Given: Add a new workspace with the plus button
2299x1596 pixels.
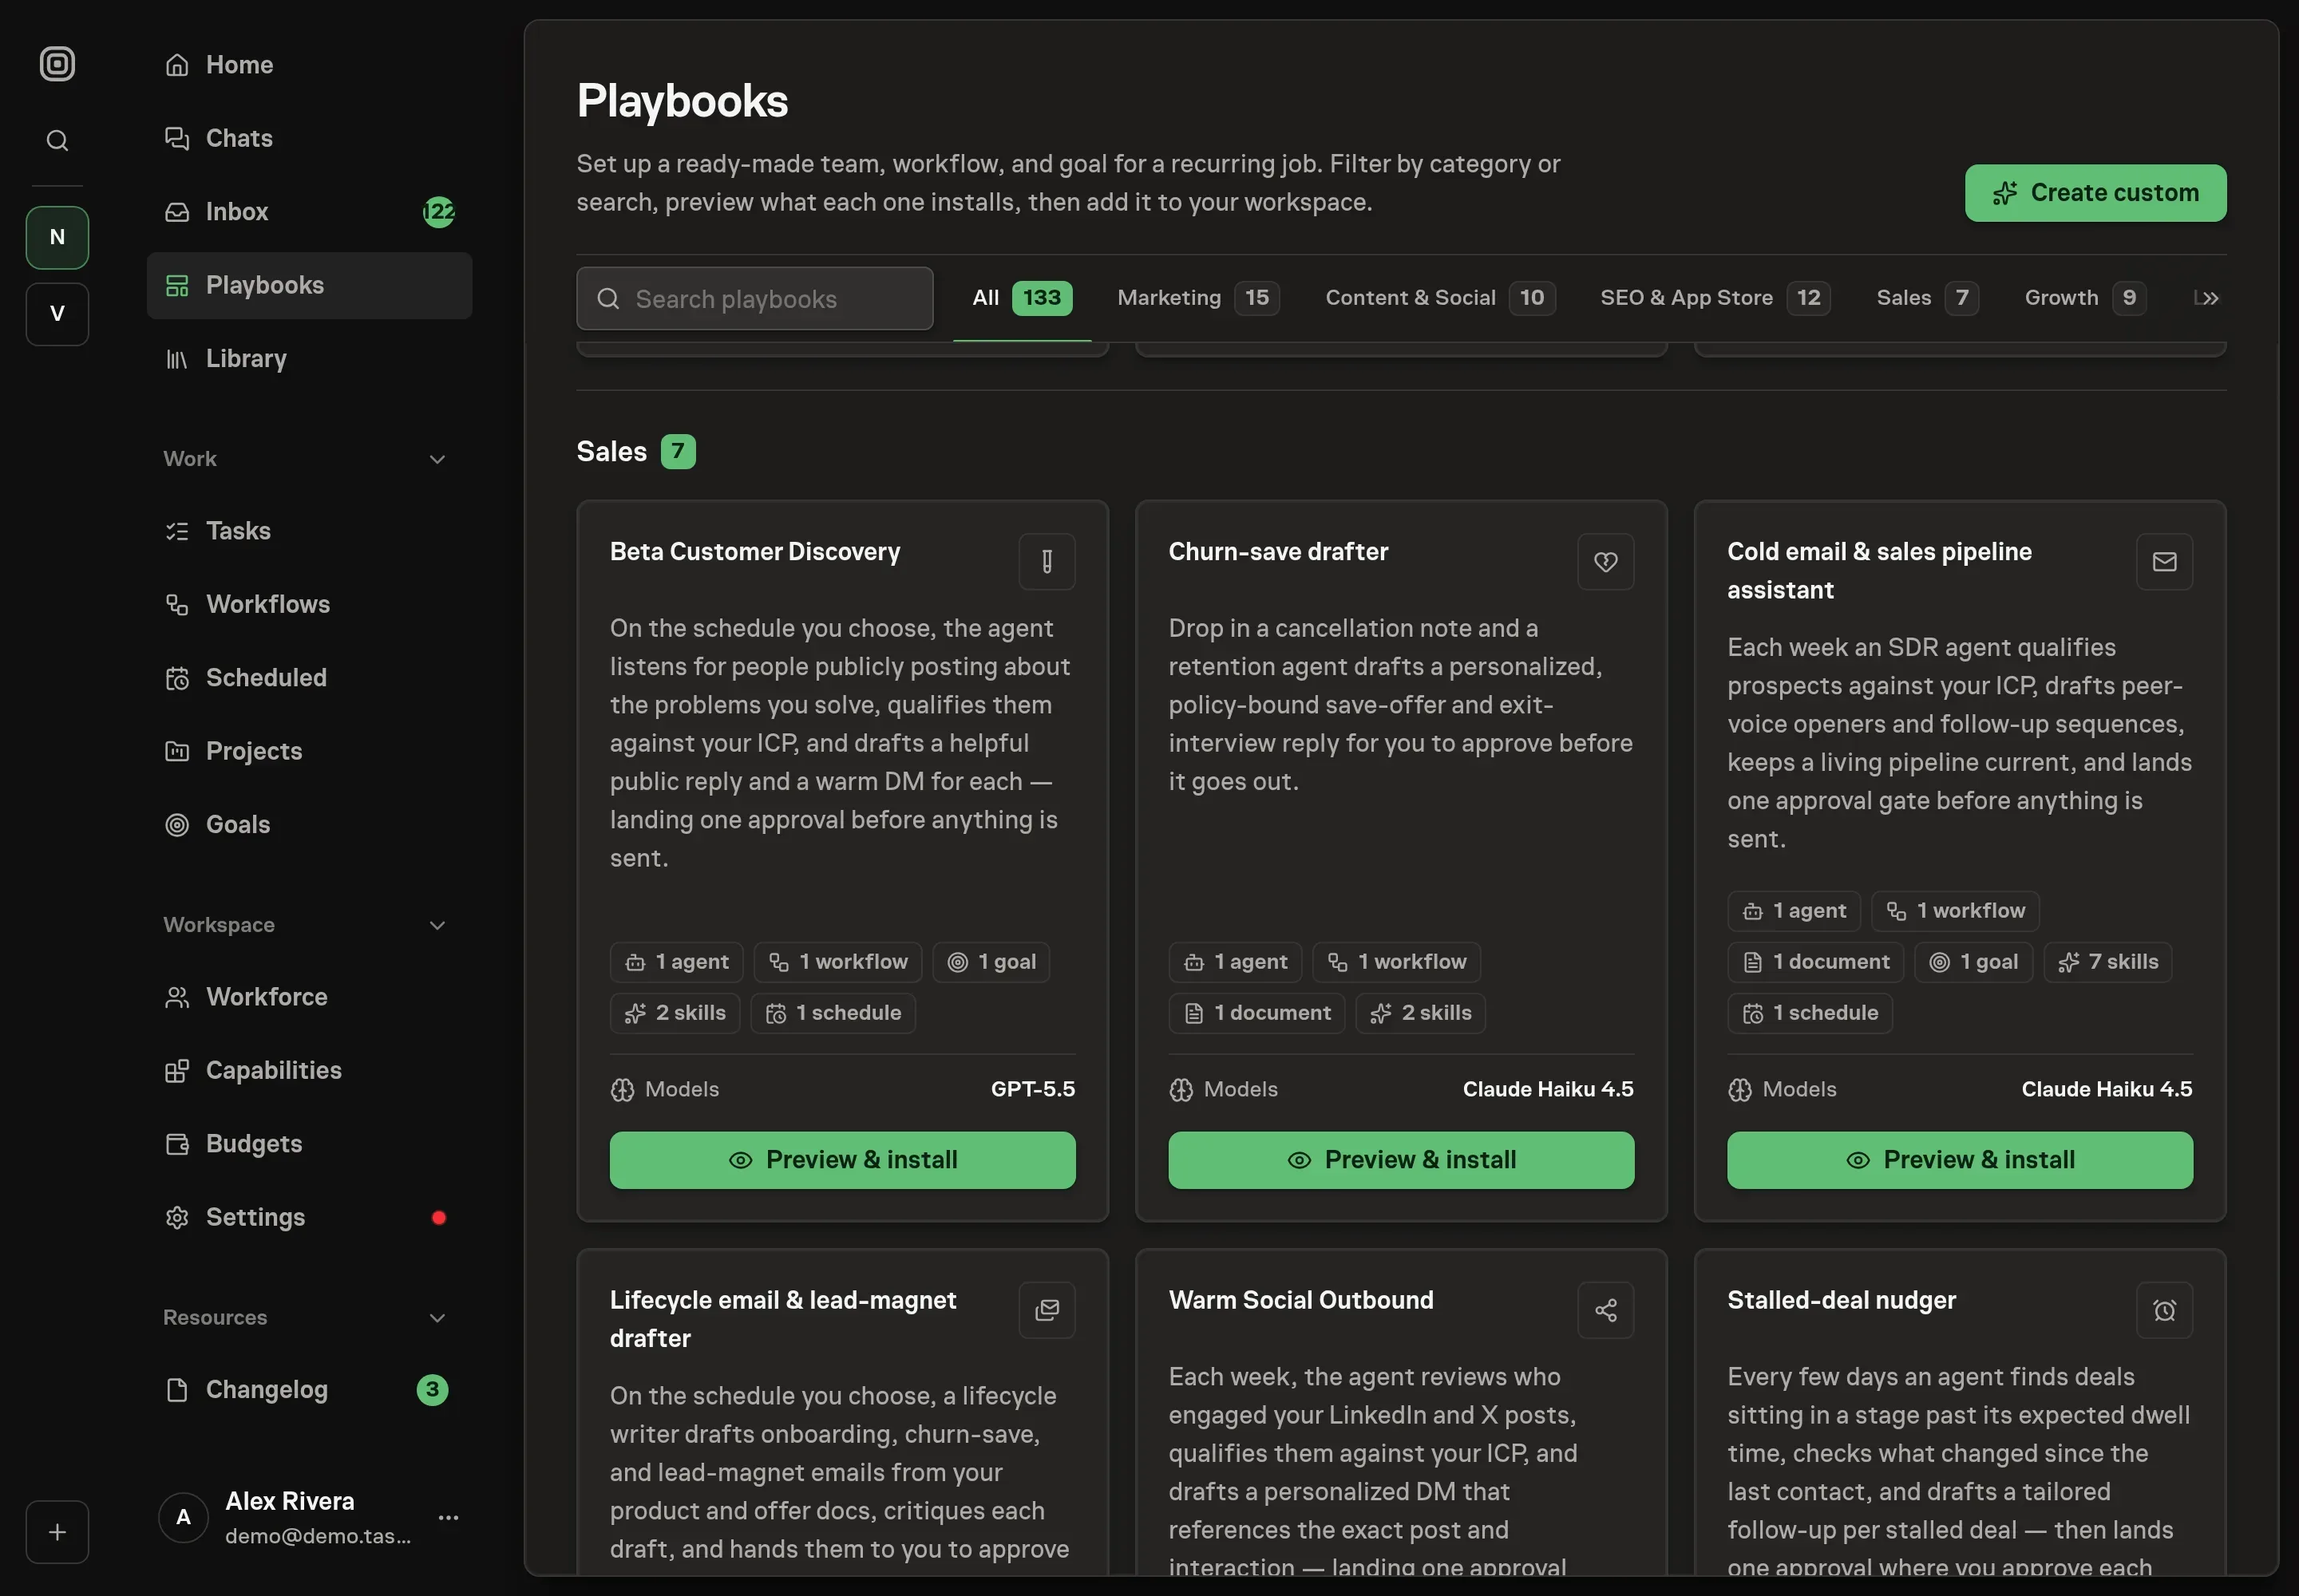Looking at the screenshot, I should (x=57, y=1531).
